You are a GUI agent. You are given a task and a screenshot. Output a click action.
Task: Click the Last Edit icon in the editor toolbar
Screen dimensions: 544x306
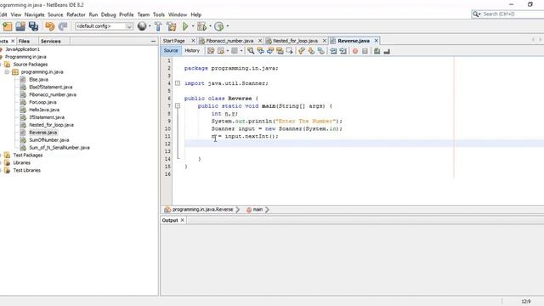click(211, 51)
